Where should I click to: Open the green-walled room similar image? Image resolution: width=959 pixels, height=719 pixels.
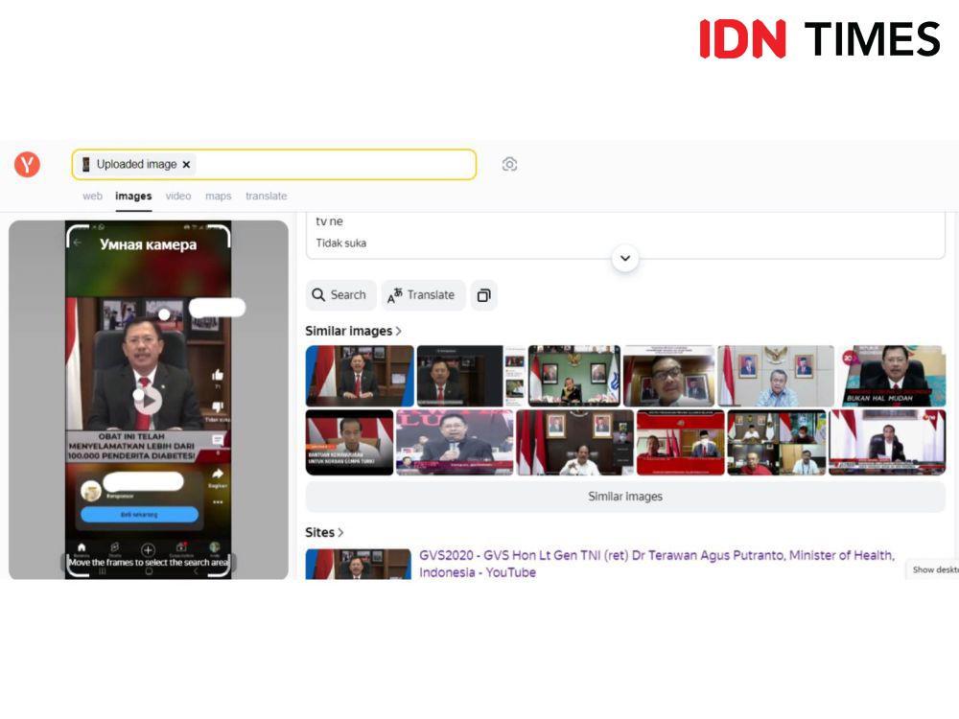pyautogui.click(x=574, y=376)
